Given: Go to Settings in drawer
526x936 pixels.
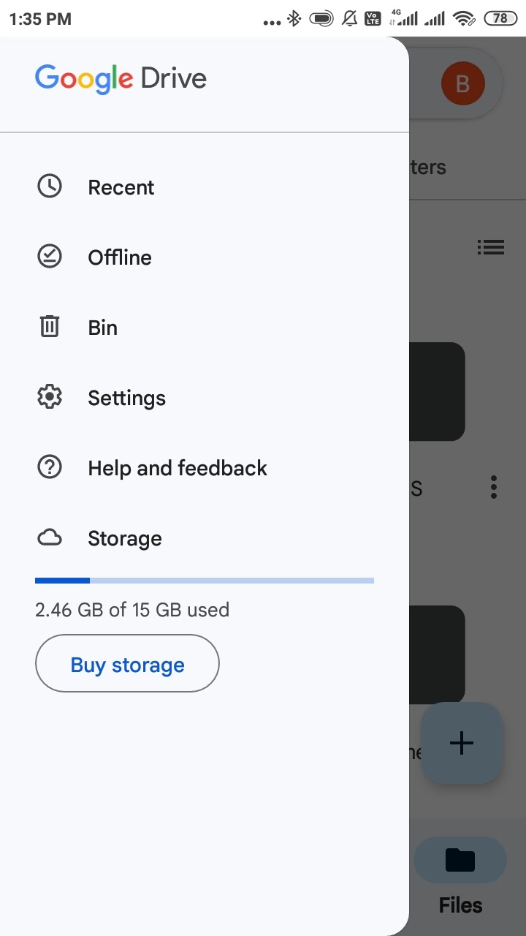Looking at the screenshot, I should click(126, 398).
